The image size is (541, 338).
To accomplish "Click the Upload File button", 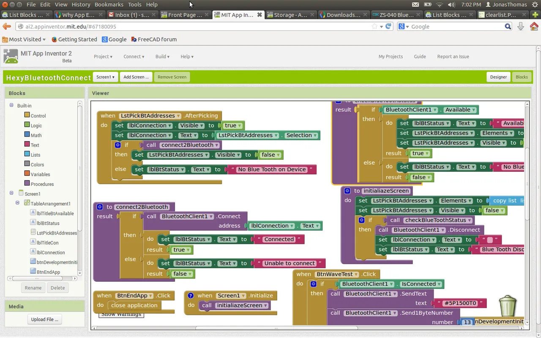I will point(44,319).
